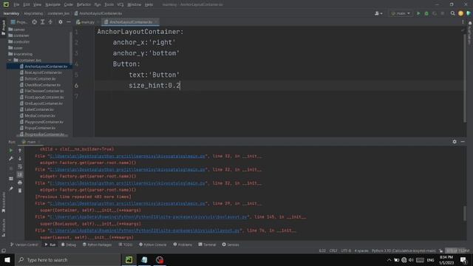Click the Windows taskbar search box
The image size is (473, 266).
pos(67,259)
